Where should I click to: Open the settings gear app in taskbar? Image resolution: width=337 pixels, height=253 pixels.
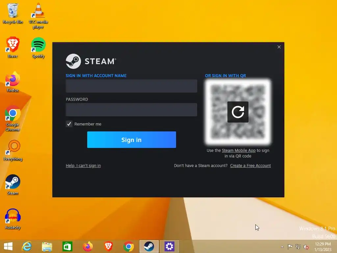click(x=169, y=246)
